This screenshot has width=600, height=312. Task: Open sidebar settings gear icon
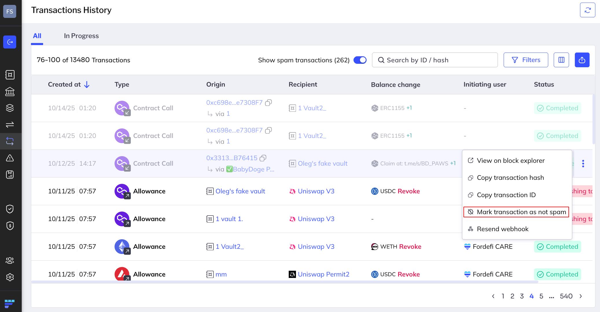(x=10, y=277)
